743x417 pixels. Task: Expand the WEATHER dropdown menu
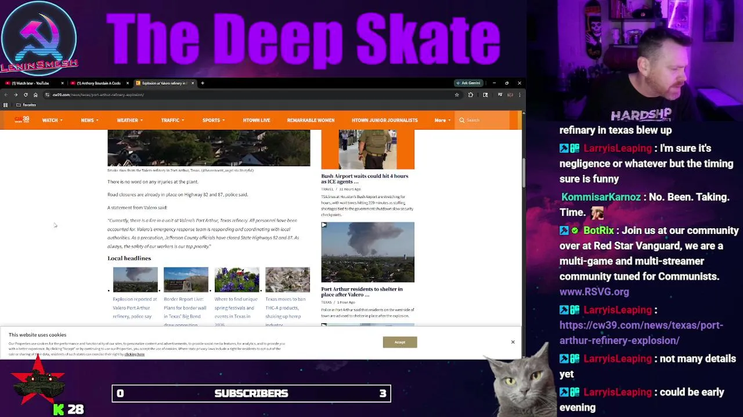129,120
